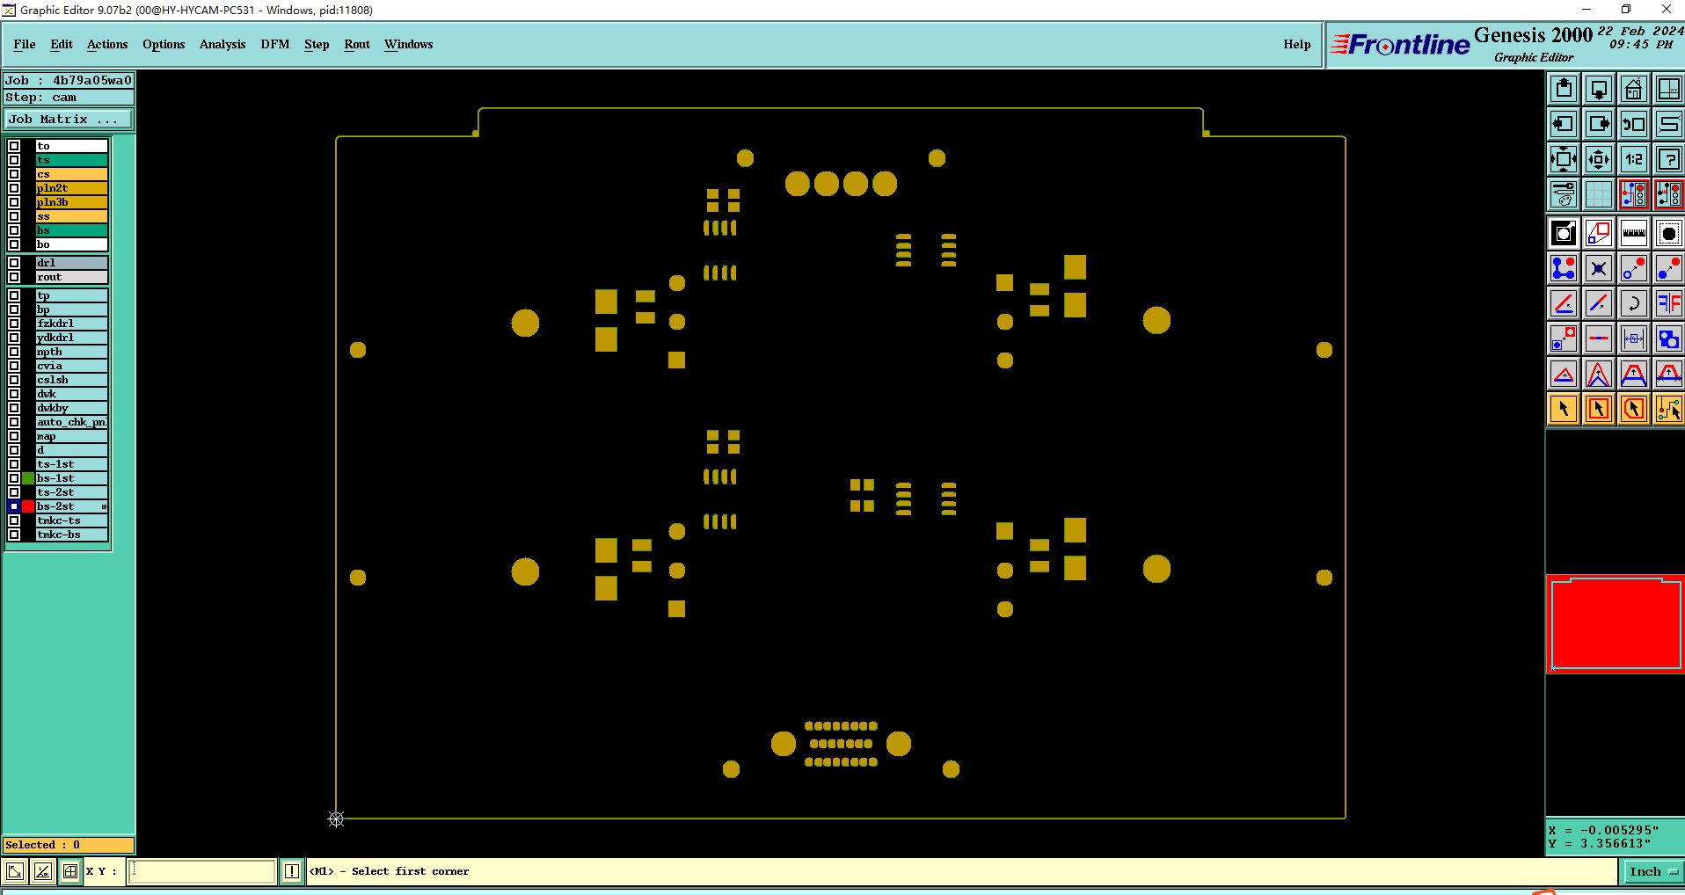This screenshot has height=895, width=1685.
Task: Select the ruler measurement tool
Action: 1633,233
